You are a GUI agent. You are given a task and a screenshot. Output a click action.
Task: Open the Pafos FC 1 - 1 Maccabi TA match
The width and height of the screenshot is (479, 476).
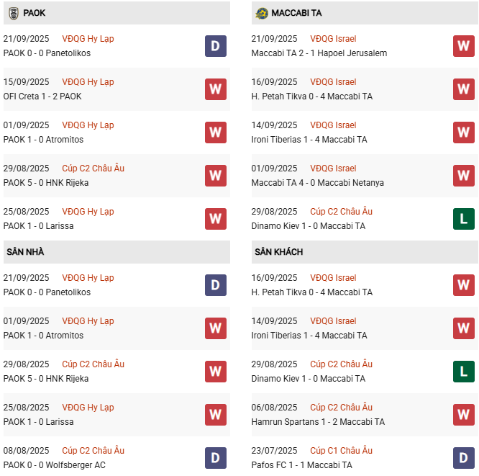pos(302,465)
